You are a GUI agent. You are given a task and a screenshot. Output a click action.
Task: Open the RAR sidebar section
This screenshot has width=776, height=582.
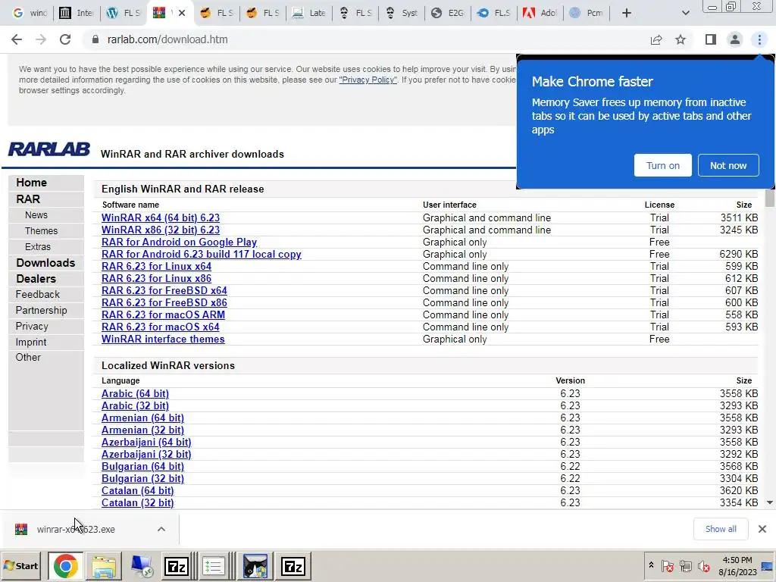pos(28,199)
